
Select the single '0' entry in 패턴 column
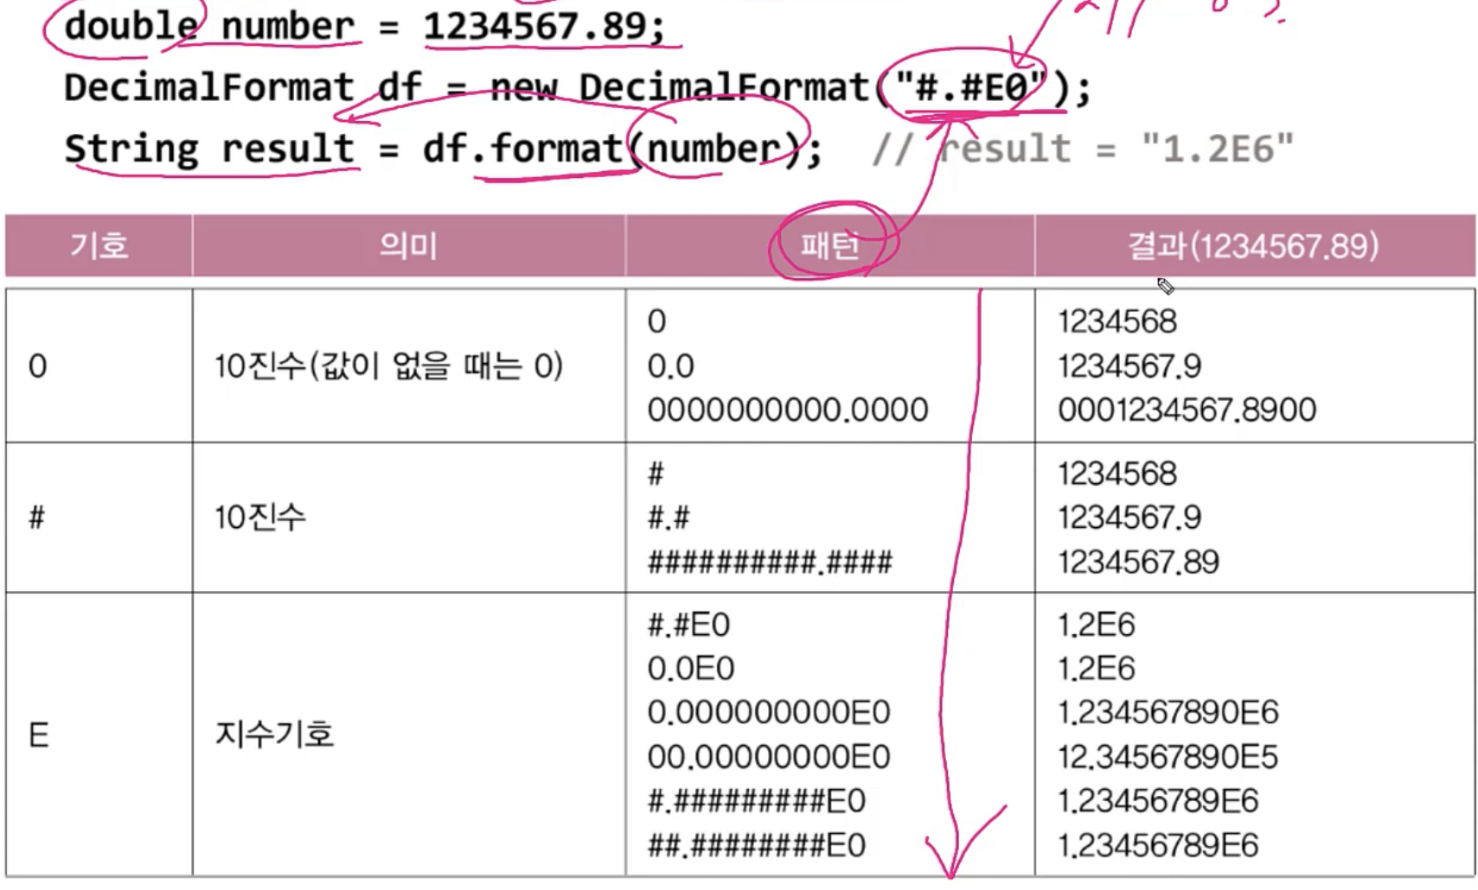pyautogui.click(x=656, y=322)
